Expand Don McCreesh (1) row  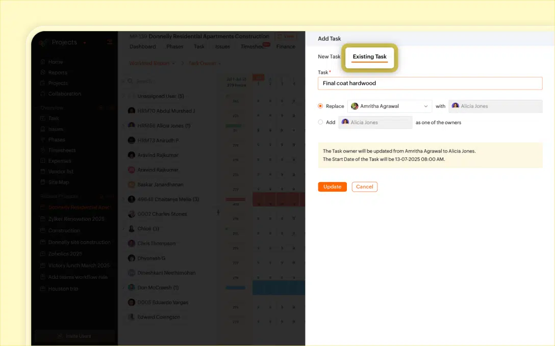(123, 288)
